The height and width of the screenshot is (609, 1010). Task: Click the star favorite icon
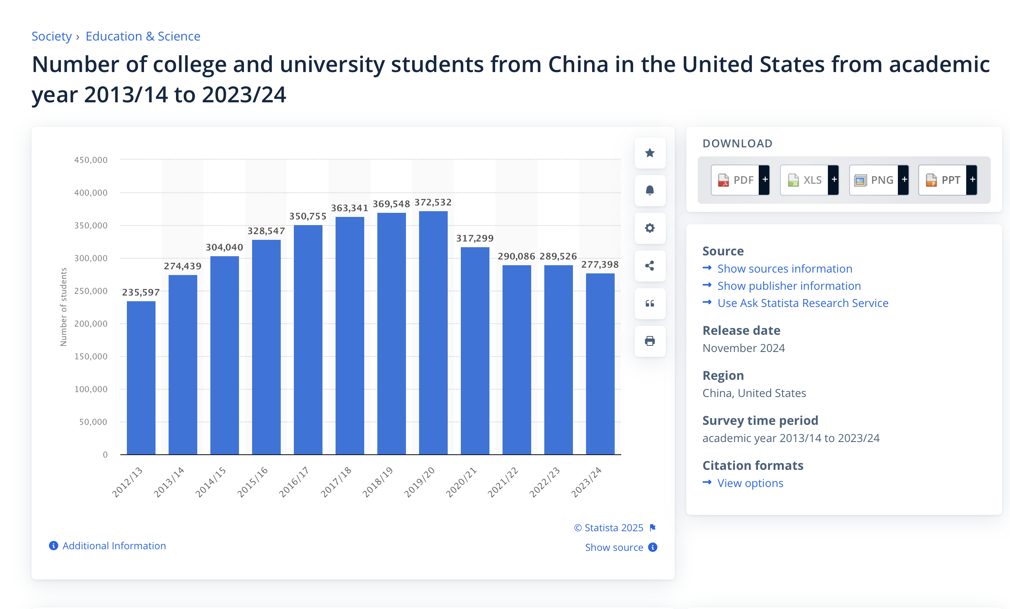coord(650,153)
